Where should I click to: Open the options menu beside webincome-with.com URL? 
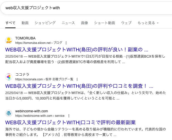click(69, 116)
